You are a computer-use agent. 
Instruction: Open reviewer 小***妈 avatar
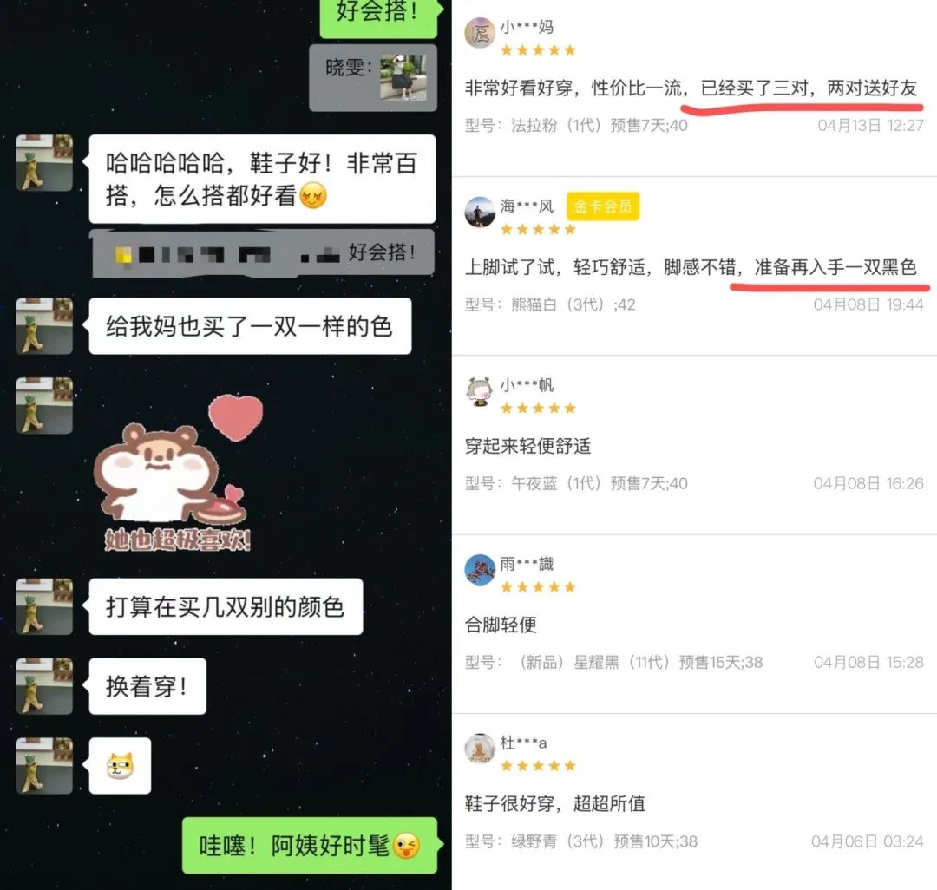pos(480,33)
